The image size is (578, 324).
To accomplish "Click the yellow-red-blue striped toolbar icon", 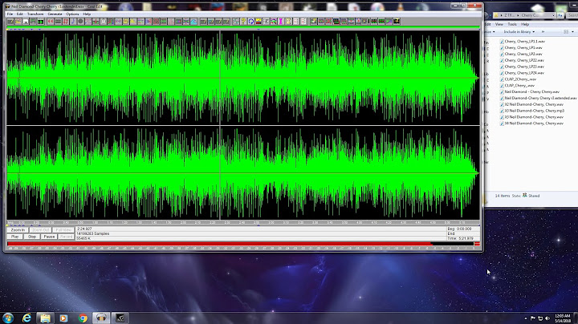I will [258, 22].
